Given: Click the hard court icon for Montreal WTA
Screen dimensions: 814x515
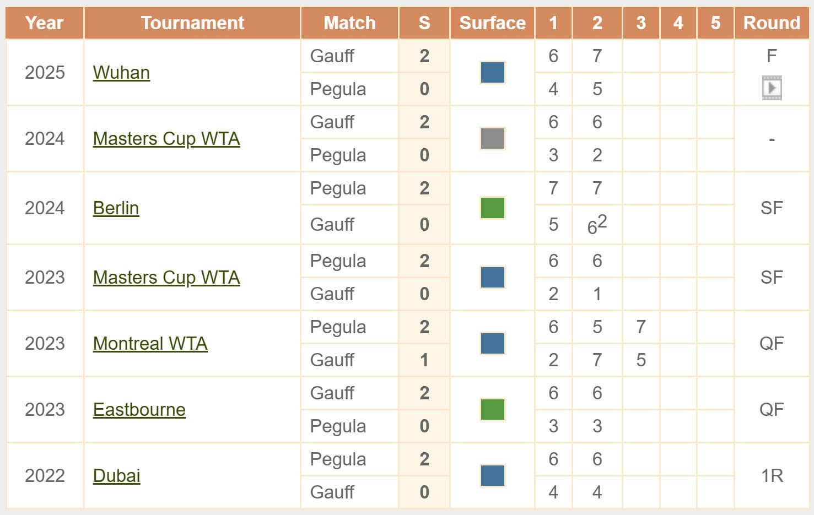Looking at the screenshot, I should pyautogui.click(x=492, y=343).
